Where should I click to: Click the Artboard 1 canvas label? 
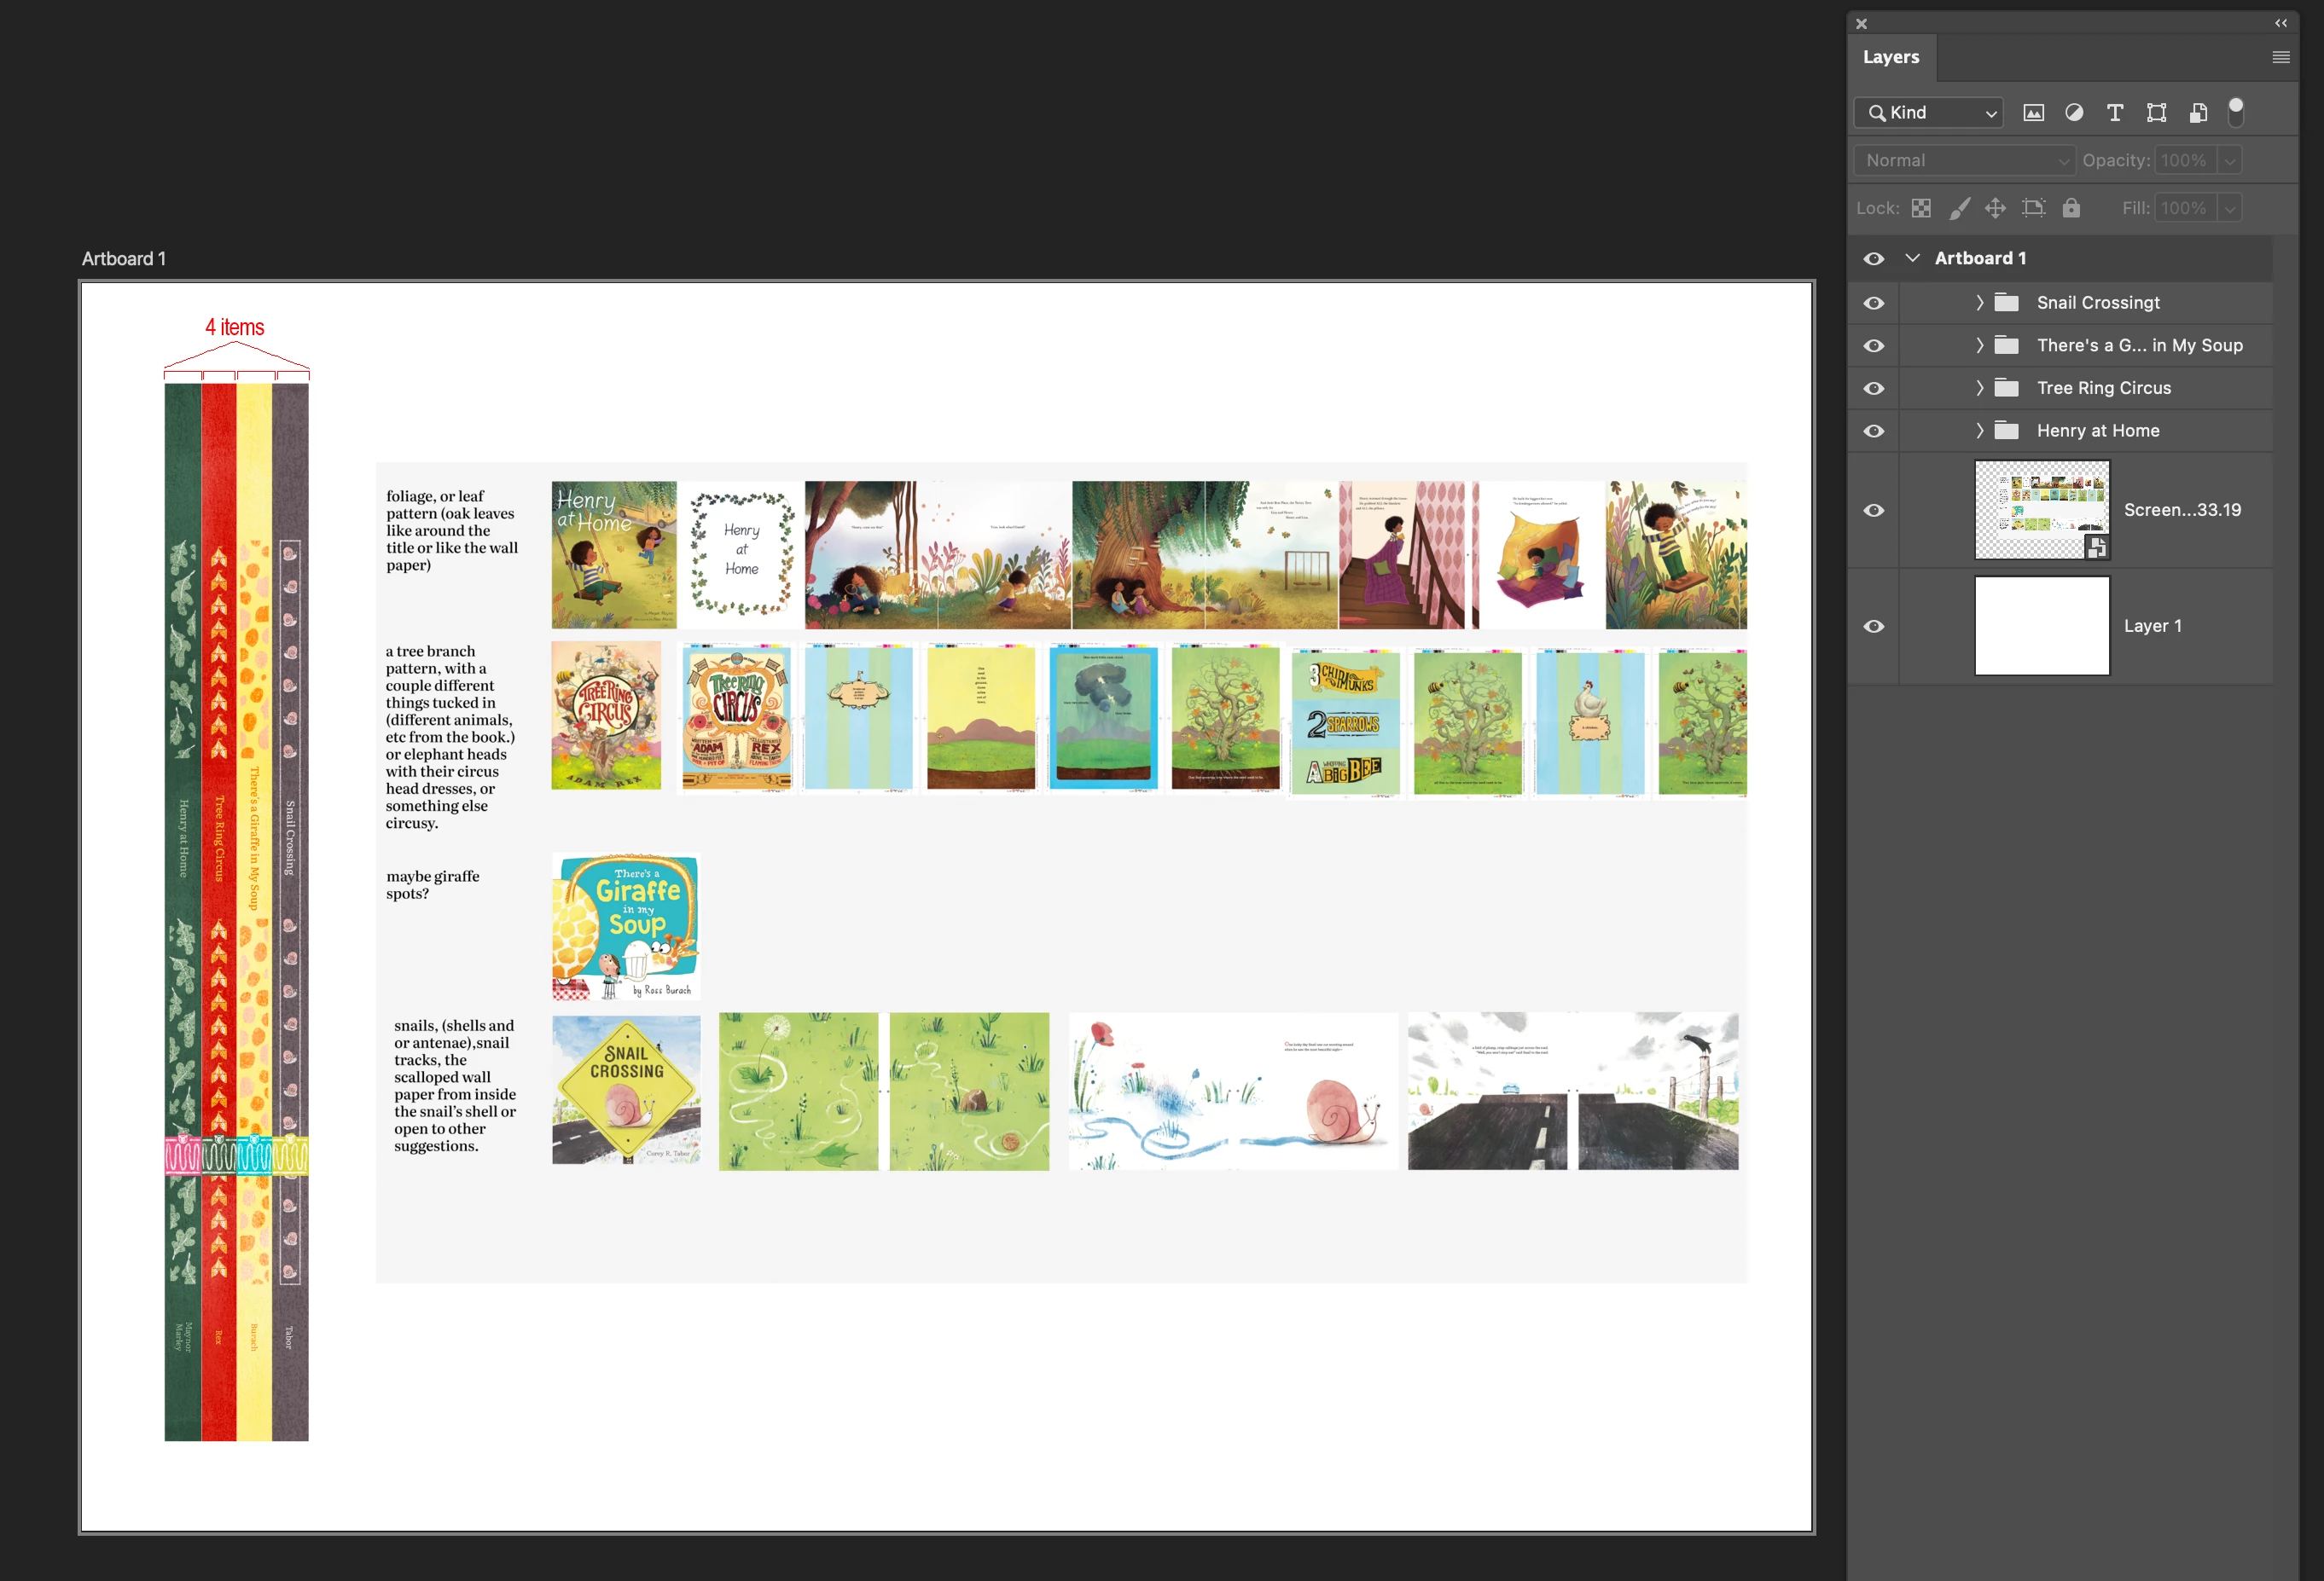point(124,259)
